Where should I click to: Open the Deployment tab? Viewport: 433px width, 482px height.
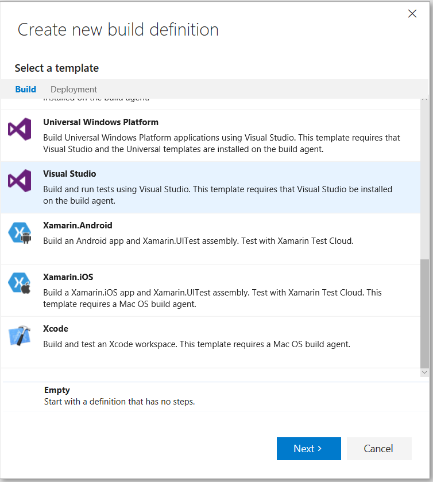74,90
